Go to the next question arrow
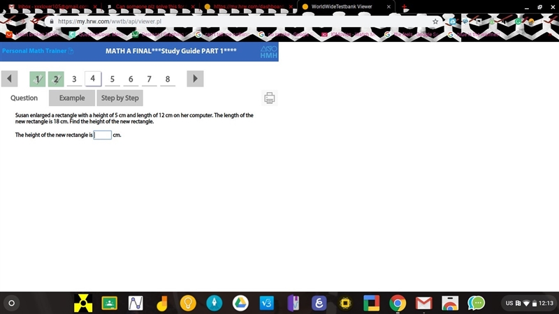The width and height of the screenshot is (559, 314). coord(195,79)
